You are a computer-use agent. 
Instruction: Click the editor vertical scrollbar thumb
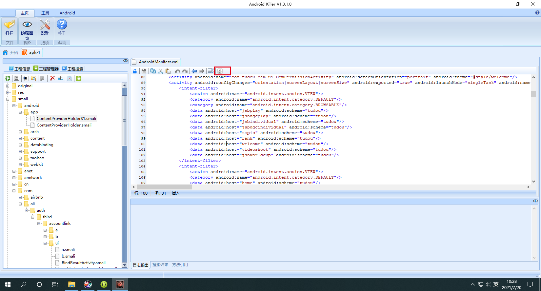pos(533,94)
